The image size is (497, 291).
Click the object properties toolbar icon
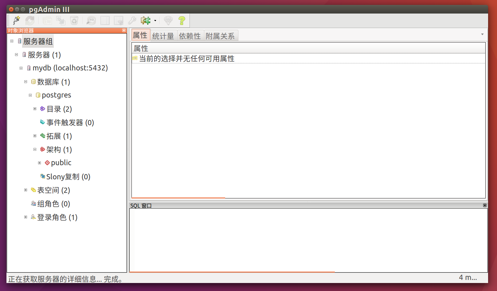pos(47,21)
